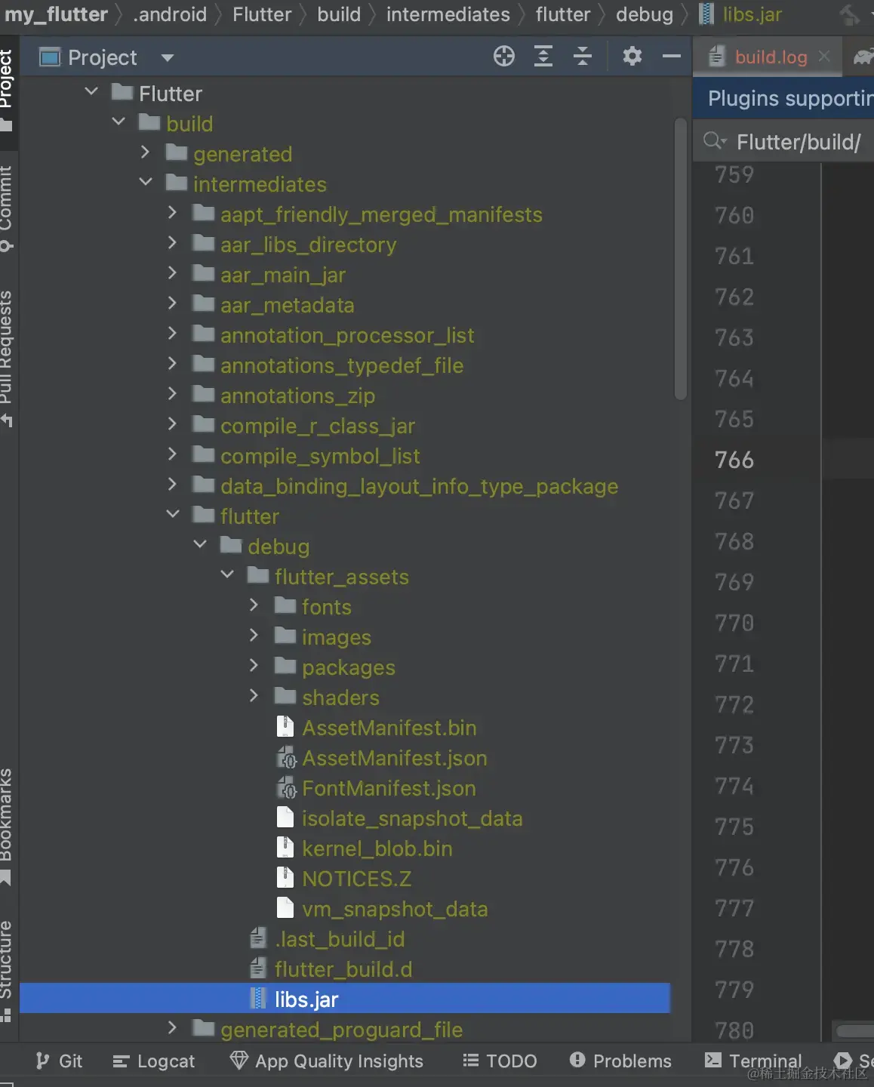Open the Bookmarks sidebar tab
The image size is (874, 1087).
coord(8,827)
